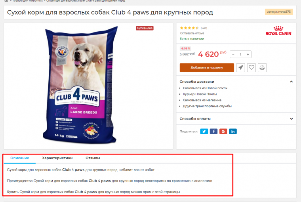Open the Характеристики tab
The image size is (301, 202).
[x=57, y=158]
